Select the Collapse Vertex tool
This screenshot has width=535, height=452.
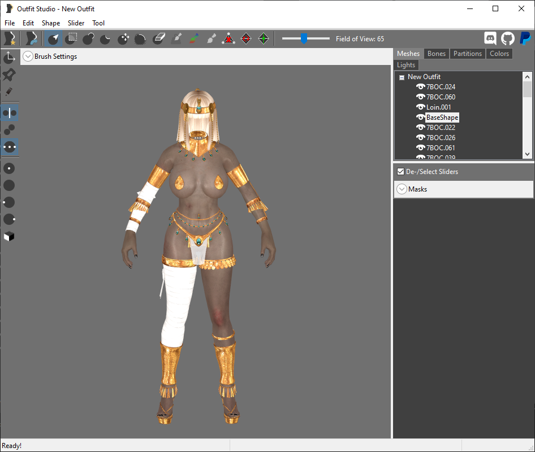228,38
